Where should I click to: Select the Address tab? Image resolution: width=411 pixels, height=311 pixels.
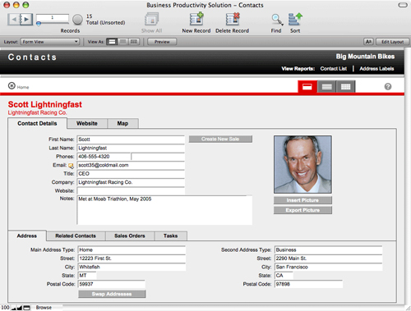[x=27, y=236]
